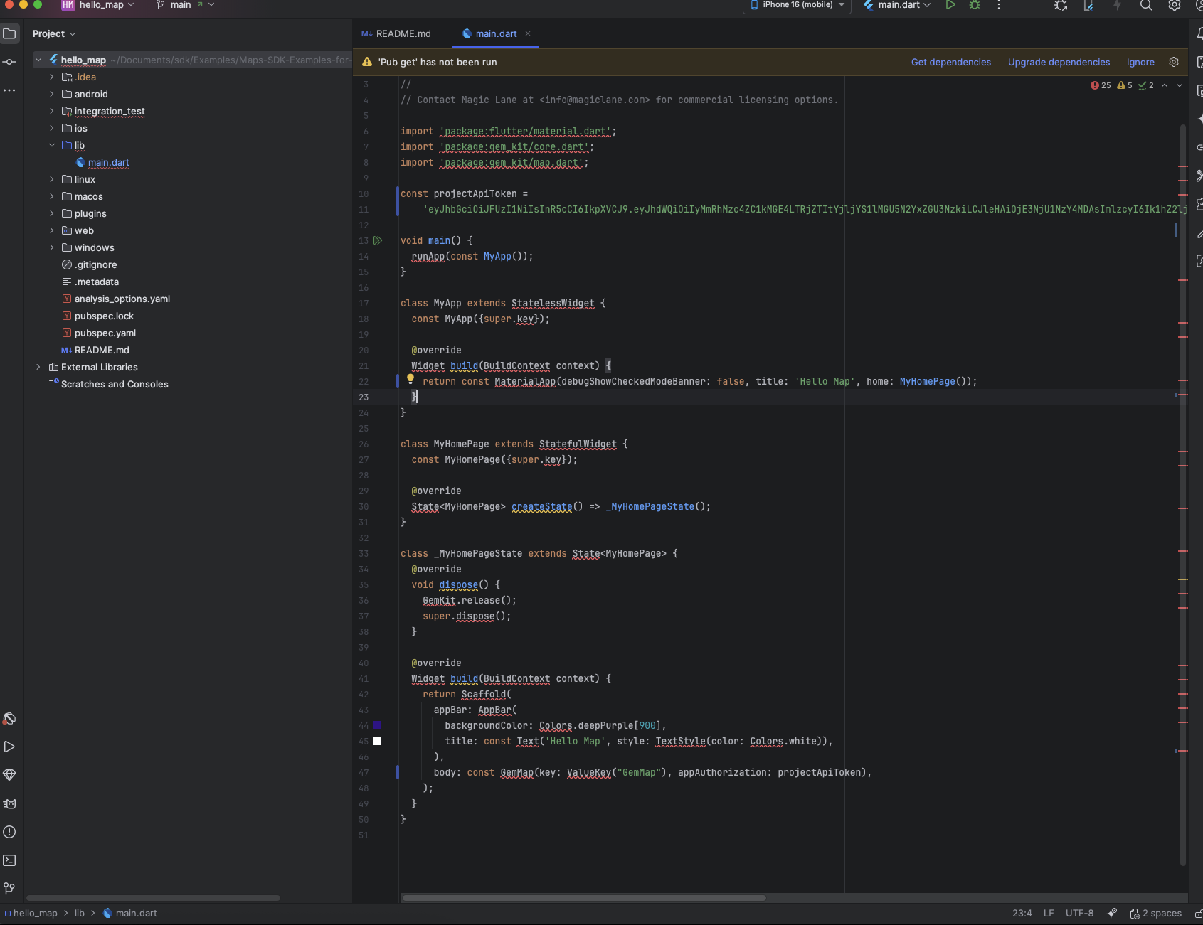Click the Get dependencies link

coord(950,62)
